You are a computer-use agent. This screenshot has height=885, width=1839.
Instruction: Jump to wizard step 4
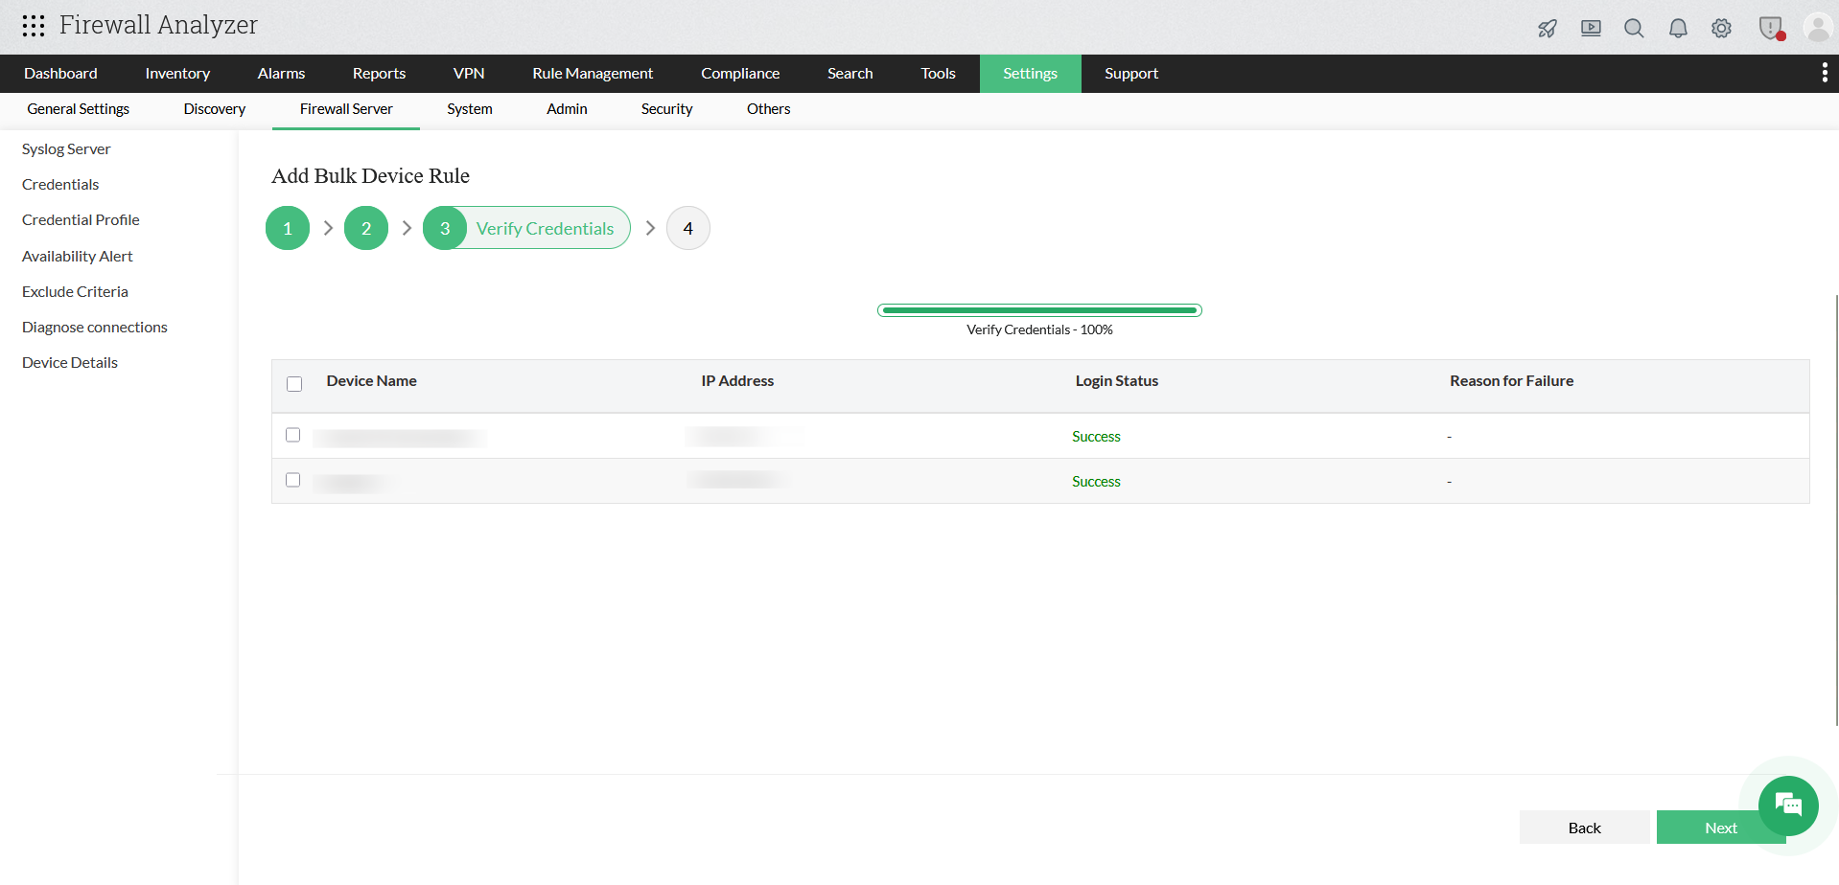tap(688, 228)
